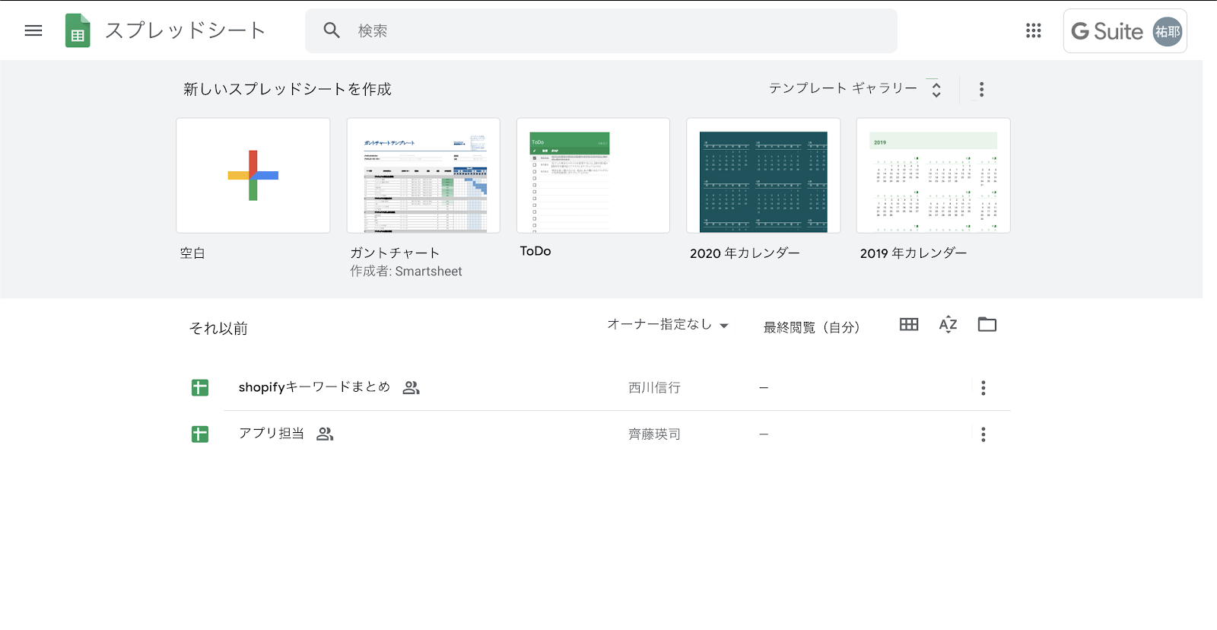Click the 2019 年カレンダー label text

click(x=914, y=253)
